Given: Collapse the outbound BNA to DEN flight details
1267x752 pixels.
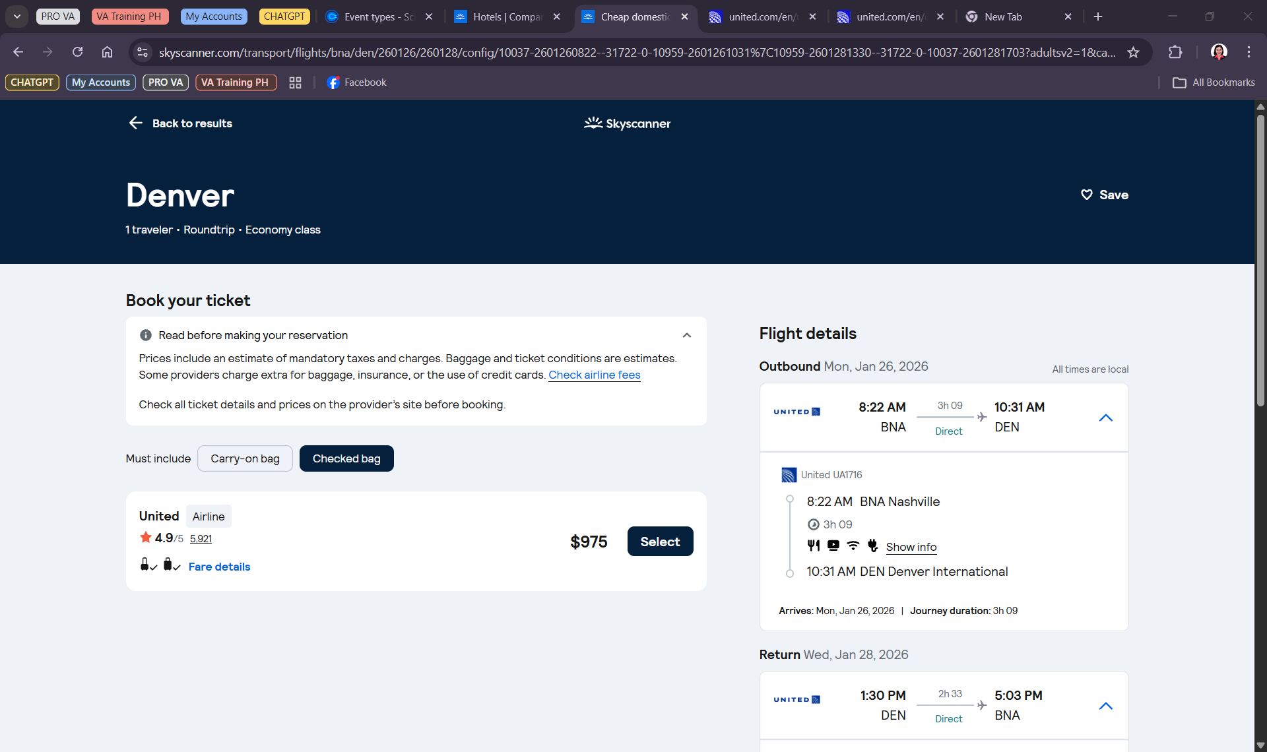Looking at the screenshot, I should 1105,418.
